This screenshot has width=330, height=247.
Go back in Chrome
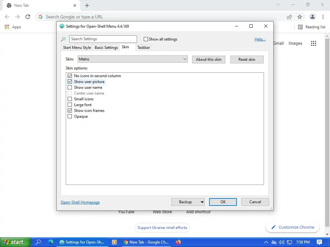[x=7, y=17]
